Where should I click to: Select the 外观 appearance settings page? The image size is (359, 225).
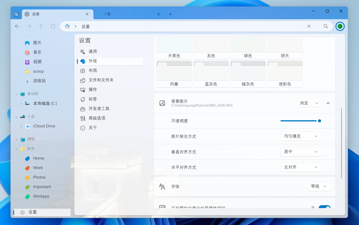point(110,61)
